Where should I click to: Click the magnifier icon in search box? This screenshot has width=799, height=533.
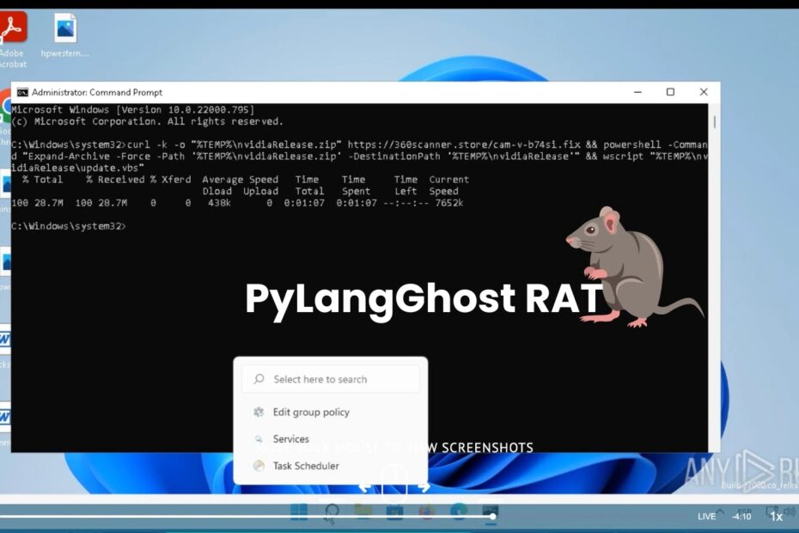tap(259, 379)
